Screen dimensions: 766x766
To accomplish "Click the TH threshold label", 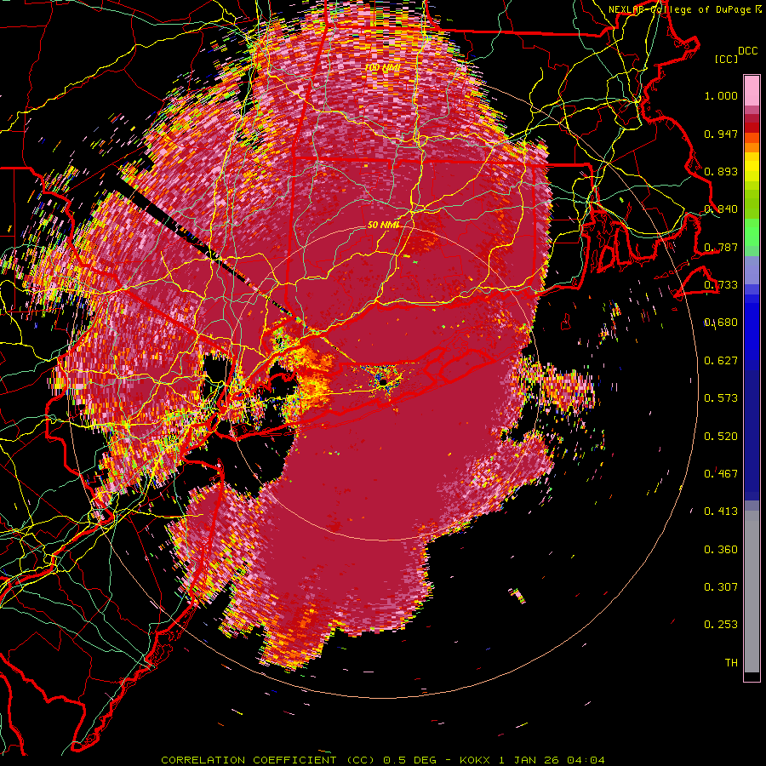I will tap(731, 663).
